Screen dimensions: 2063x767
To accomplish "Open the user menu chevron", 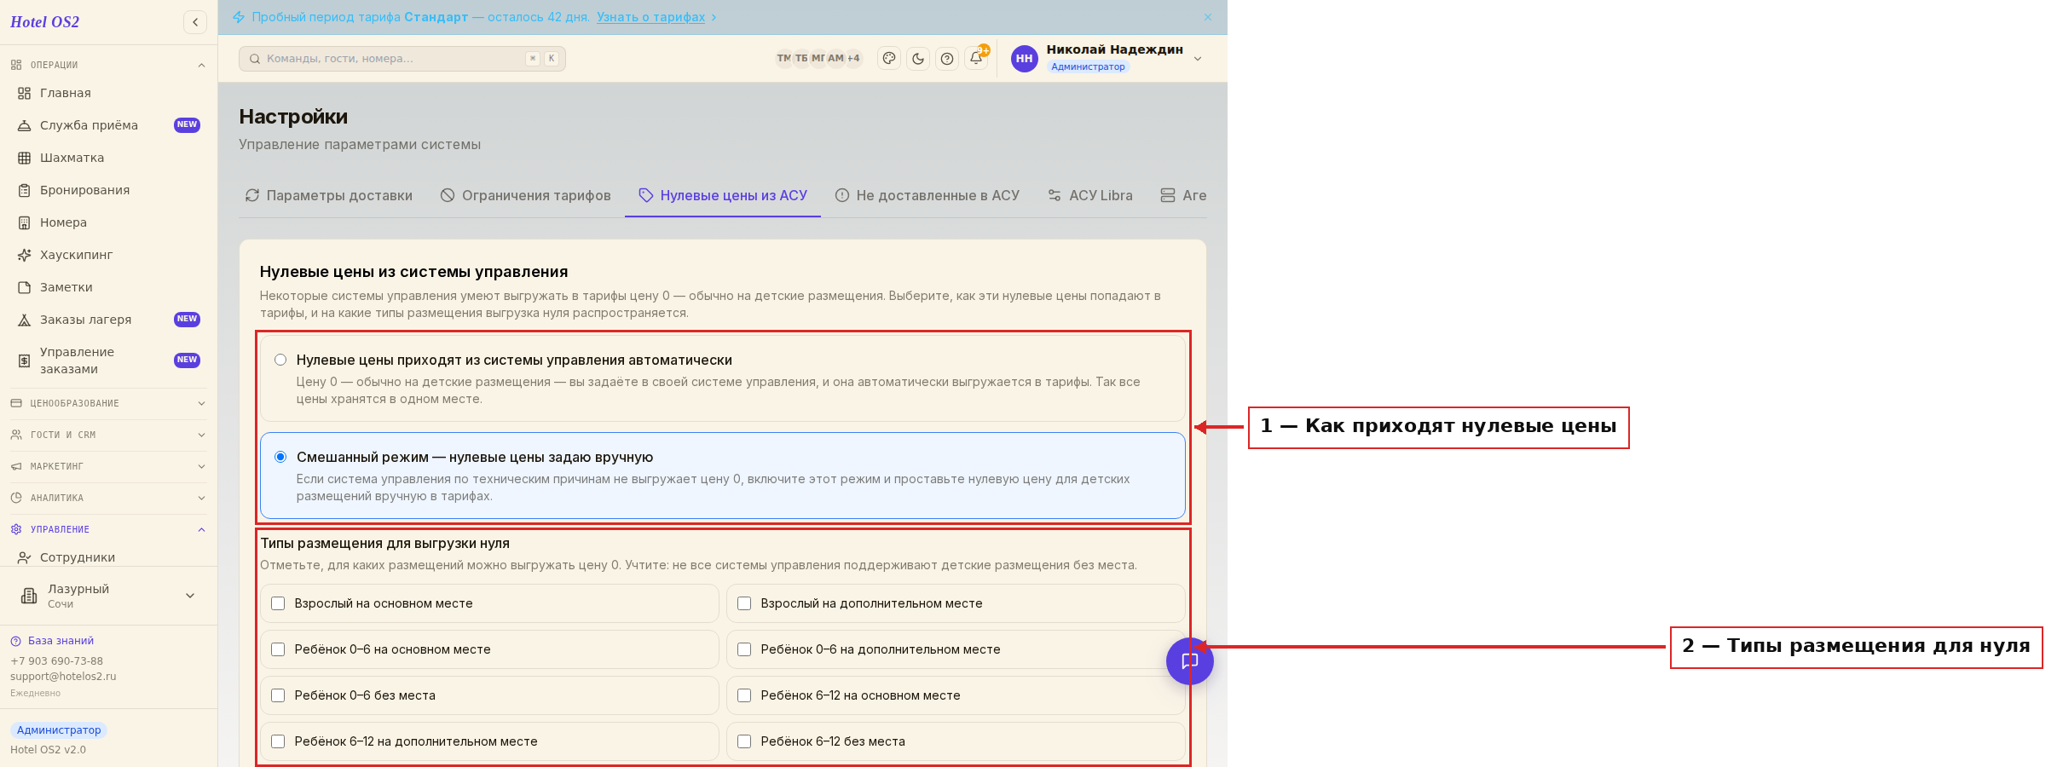I will 1198,59.
